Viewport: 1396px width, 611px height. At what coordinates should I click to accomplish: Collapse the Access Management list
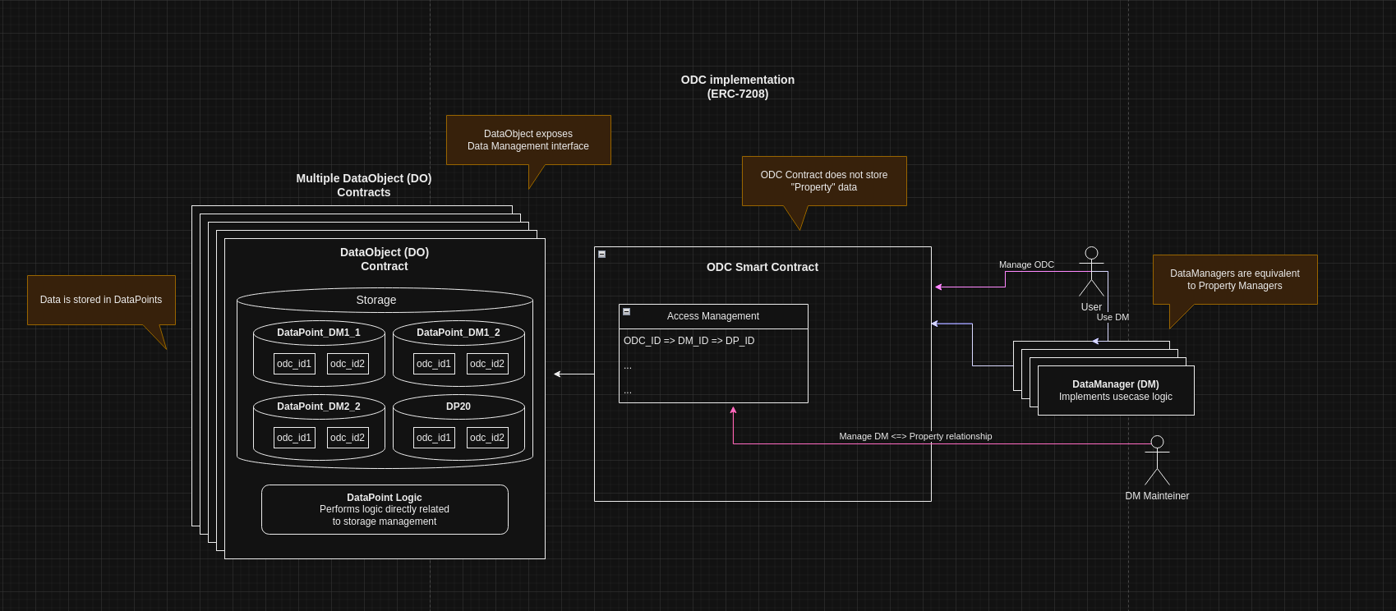coord(626,312)
